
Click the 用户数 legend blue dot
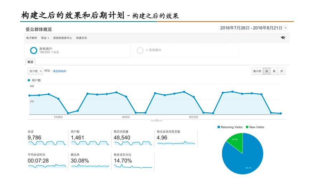(29, 80)
